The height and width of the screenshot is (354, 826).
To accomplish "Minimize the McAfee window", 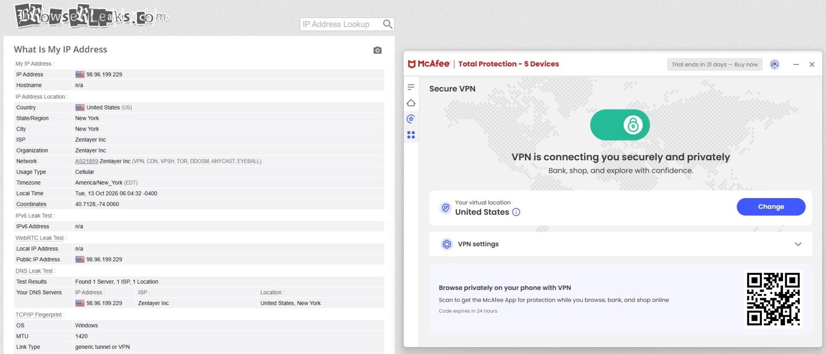I will (796, 64).
